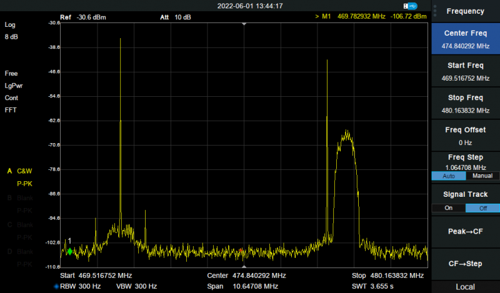Turn Signal Track Off
The height and width of the screenshot is (293, 500).
pos(482,208)
